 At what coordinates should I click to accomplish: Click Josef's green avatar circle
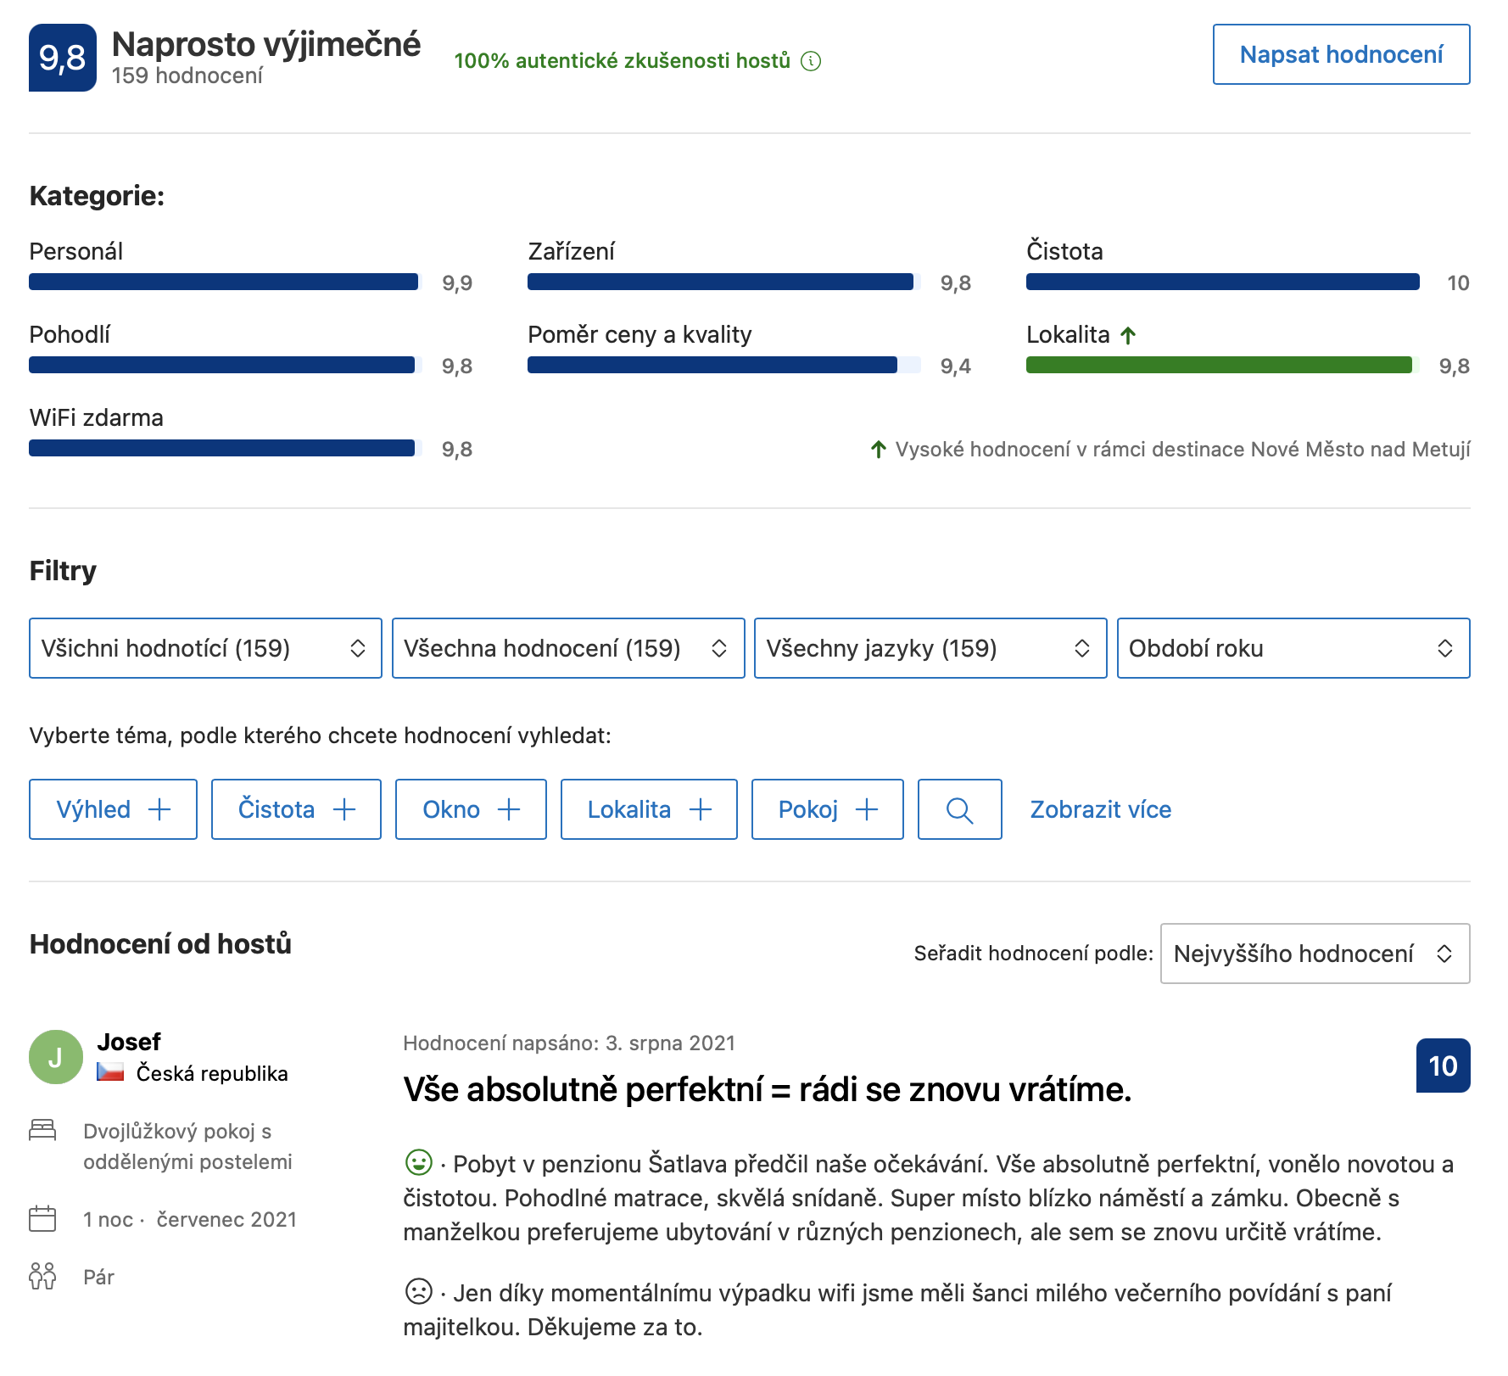coord(56,1057)
